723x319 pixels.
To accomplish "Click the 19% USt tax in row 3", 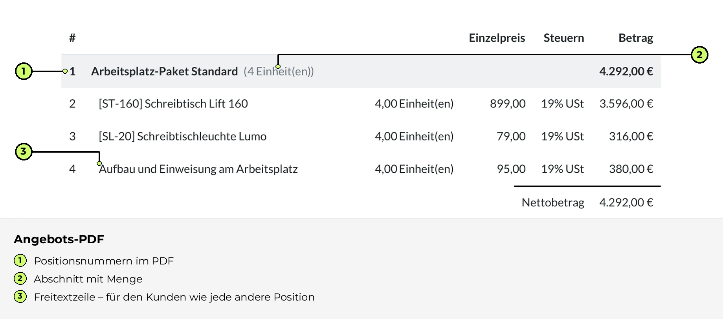I will click(x=562, y=136).
